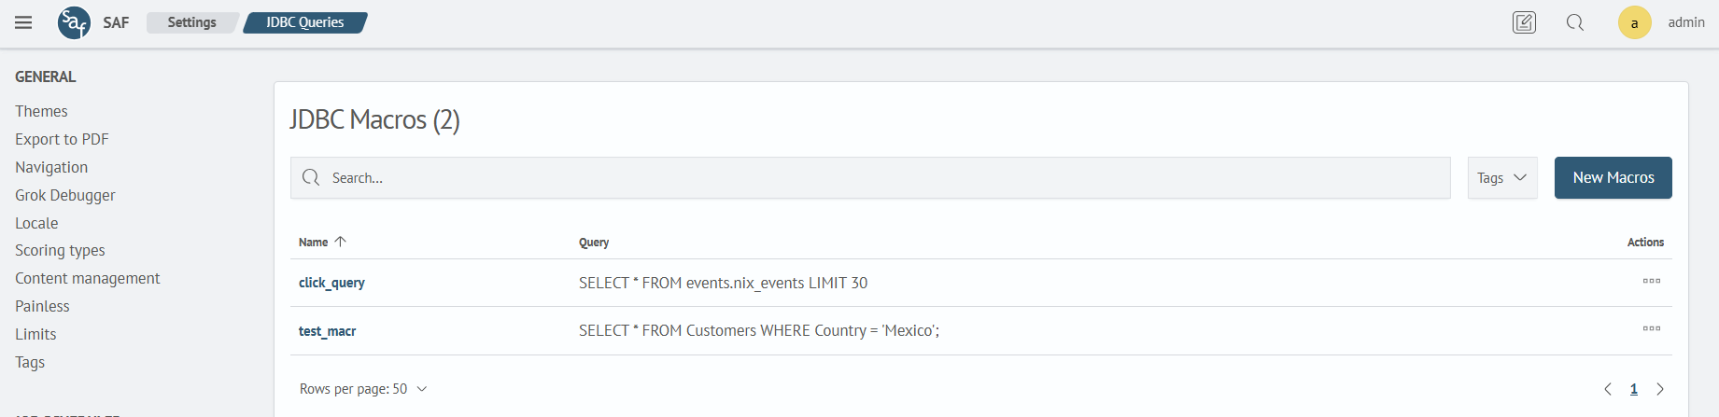Viewport: 1719px width, 417px height.
Task: Toggle sort arrow on Name column
Action: coord(341,242)
